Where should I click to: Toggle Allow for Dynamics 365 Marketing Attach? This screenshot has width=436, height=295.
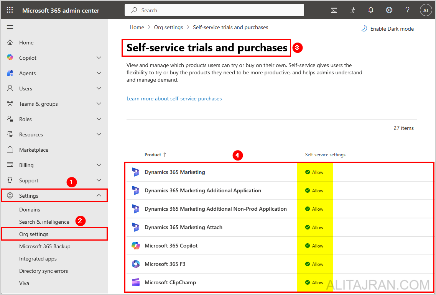[x=315, y=227]
